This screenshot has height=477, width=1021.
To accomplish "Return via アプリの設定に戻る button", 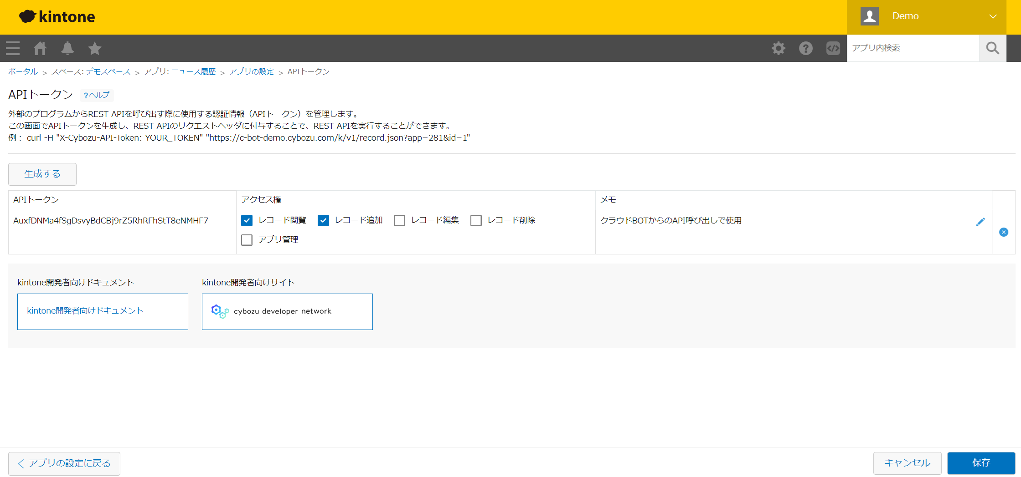I will [x=64, y=464].
